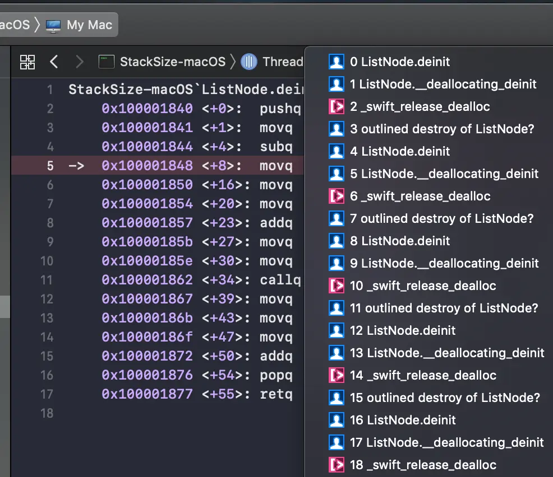Click the callq instruction on line 11

280,280
